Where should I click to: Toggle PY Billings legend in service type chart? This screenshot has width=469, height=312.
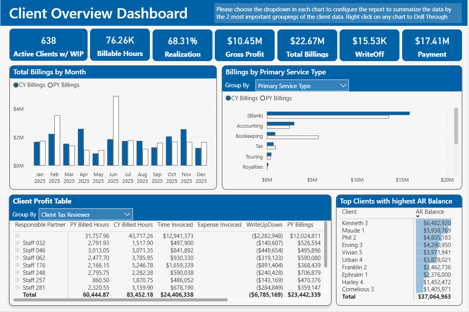coord(276,98)
